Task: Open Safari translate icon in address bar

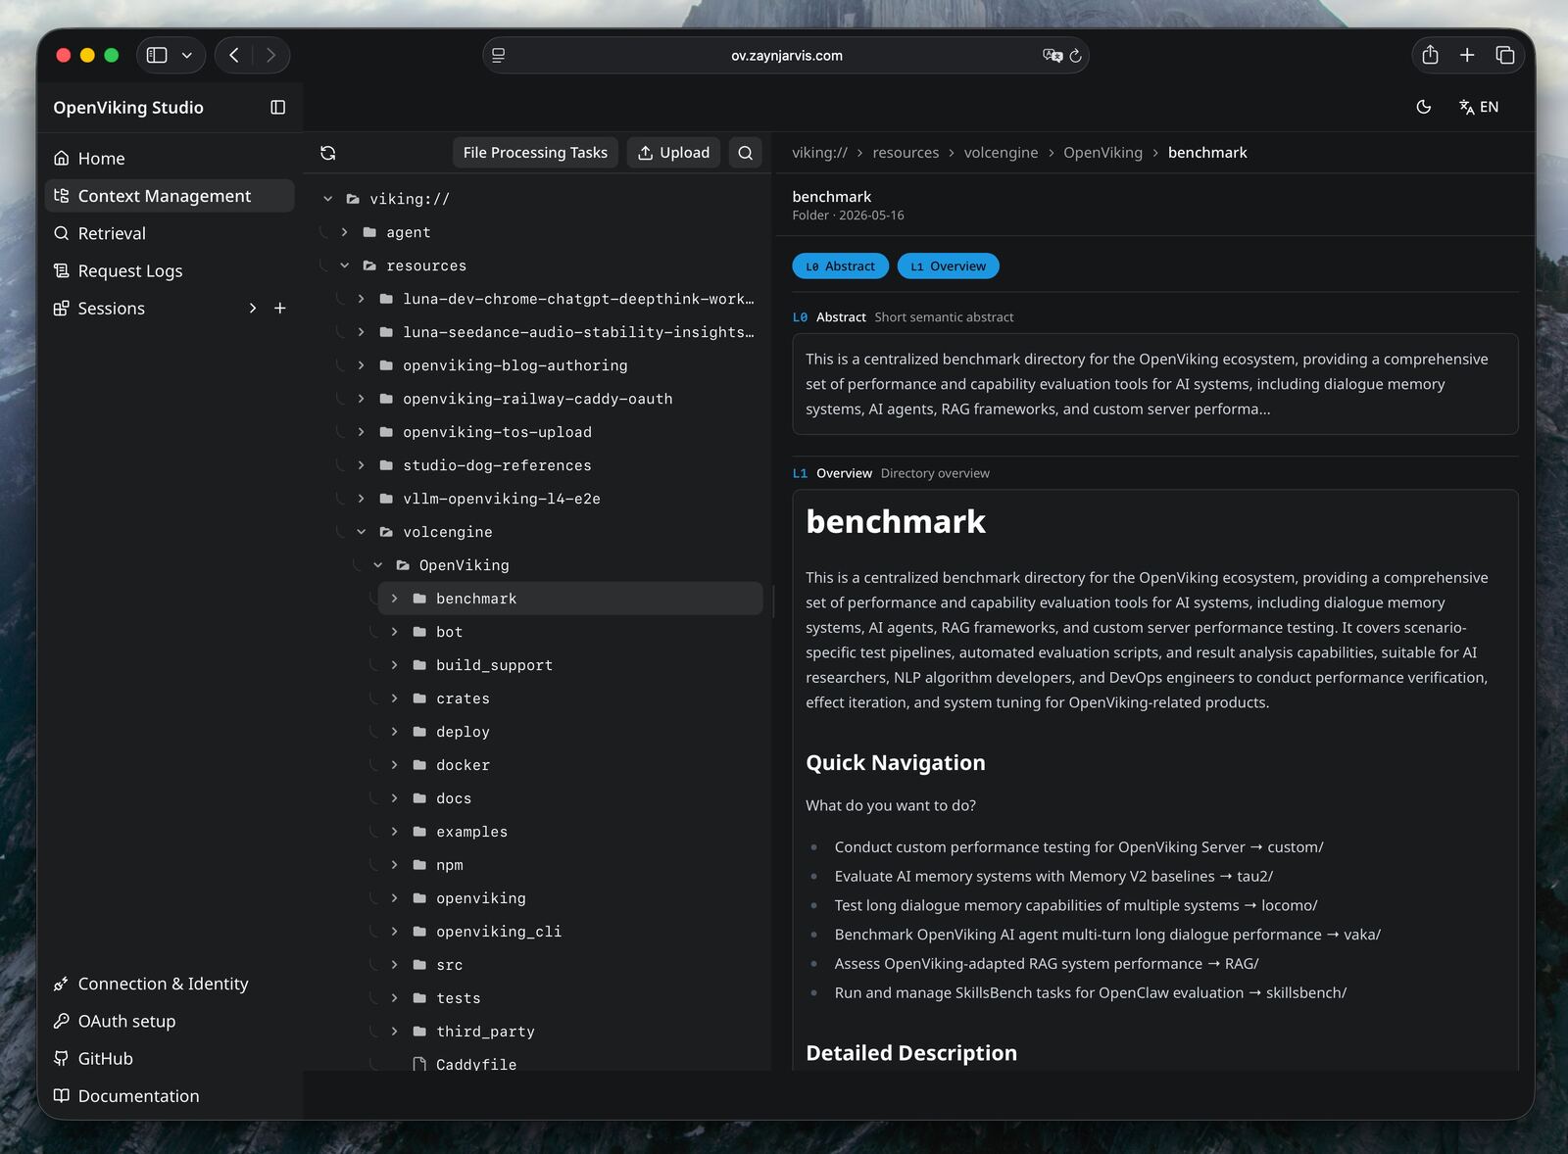Action: click(1053, 56)
